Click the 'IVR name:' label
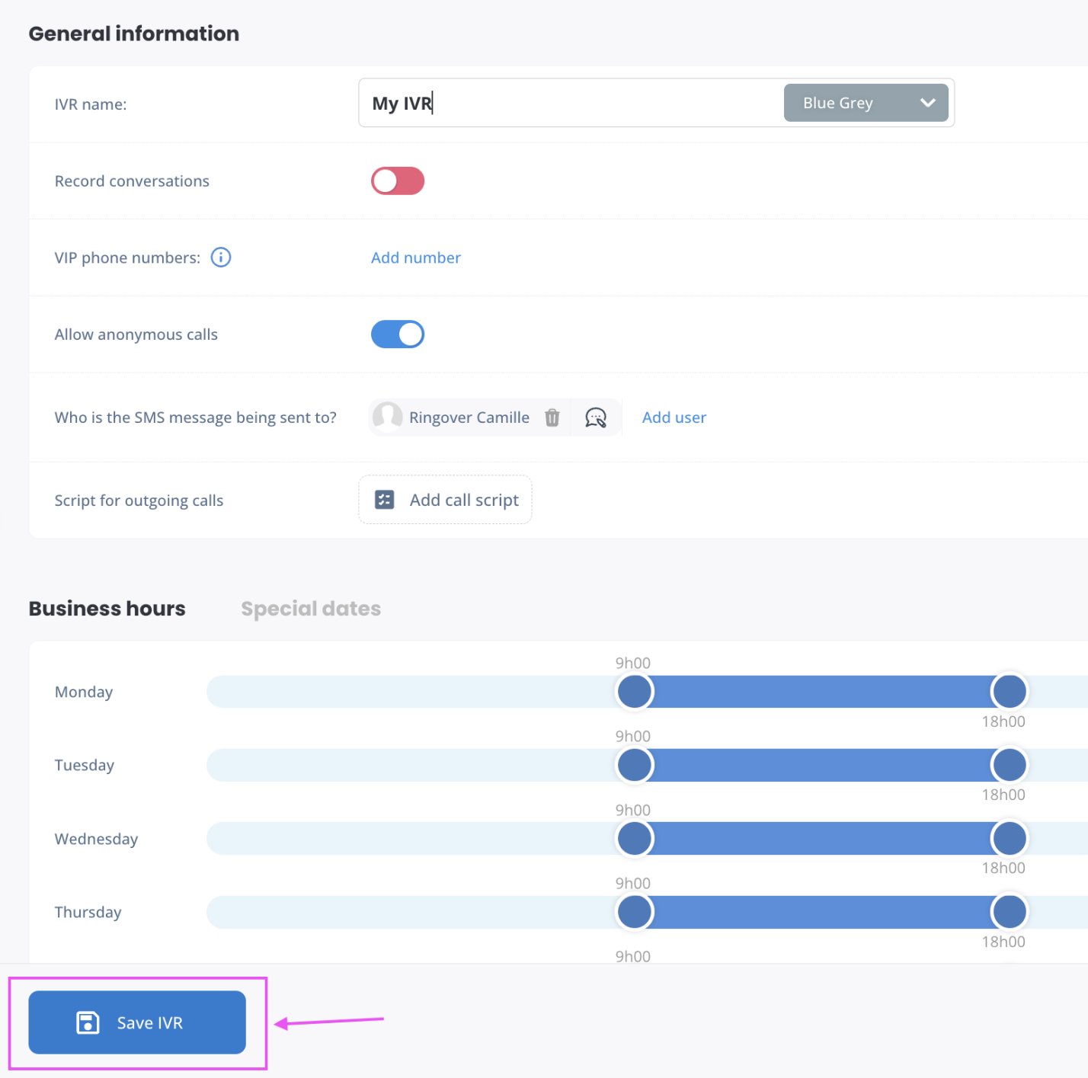This screenshot has width=1088, height=1078. point(91,104)
